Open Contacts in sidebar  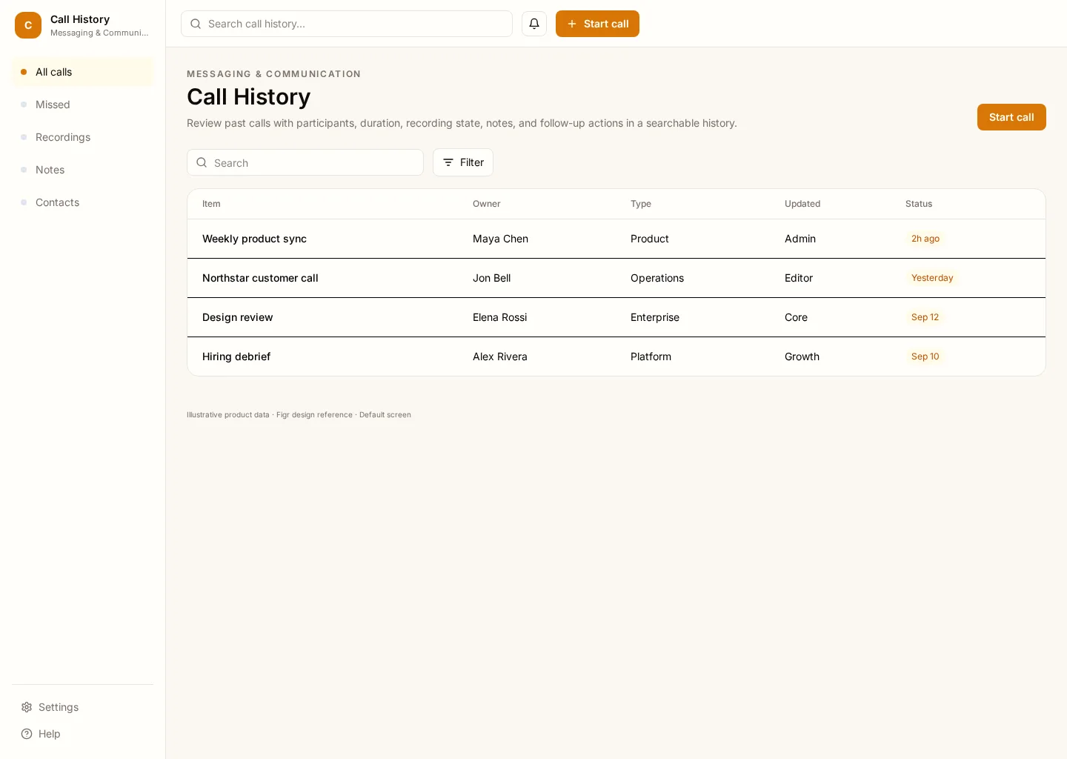[x=83, y=202]
